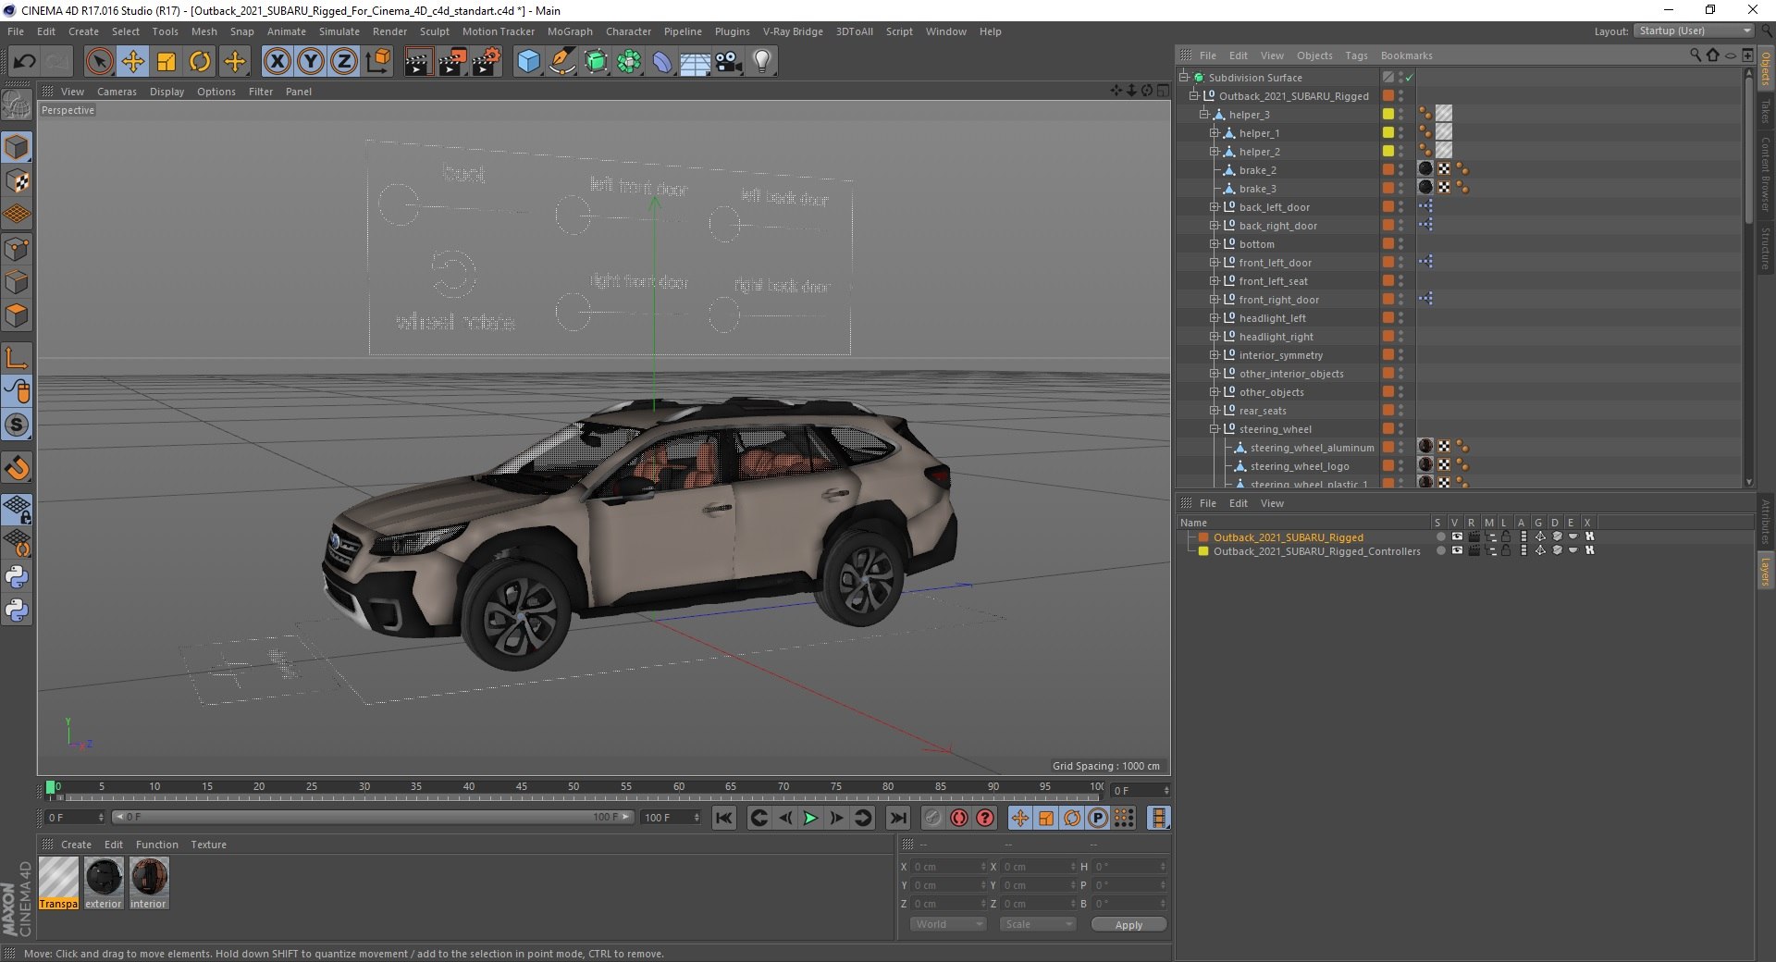Open the V-Ray Bridge menu

point(793,31)
